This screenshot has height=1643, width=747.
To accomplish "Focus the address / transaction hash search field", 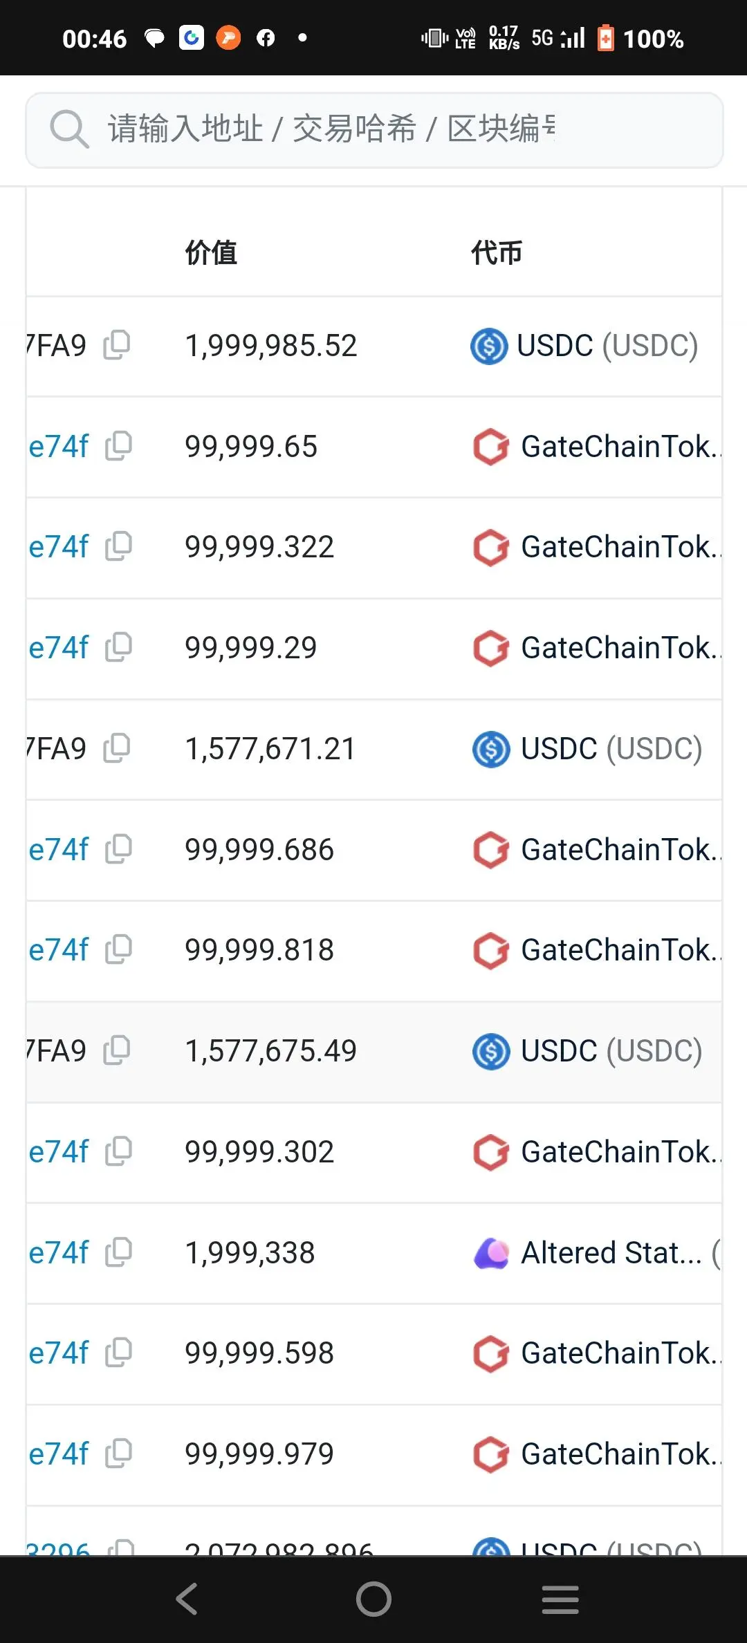I will [374, 130].
